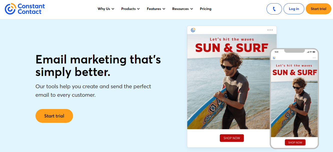Click the Constant Contact logo
The height and width of the screenshot is (152, 333).
pyautogui.click(x=25, y=9)
